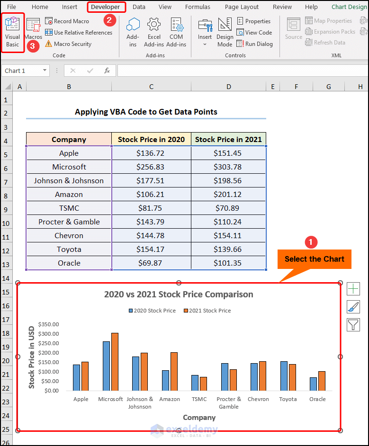Select the orange 2021 Stock Price legend swatch
Screen dimensions: 369x446
click(186, 311)
